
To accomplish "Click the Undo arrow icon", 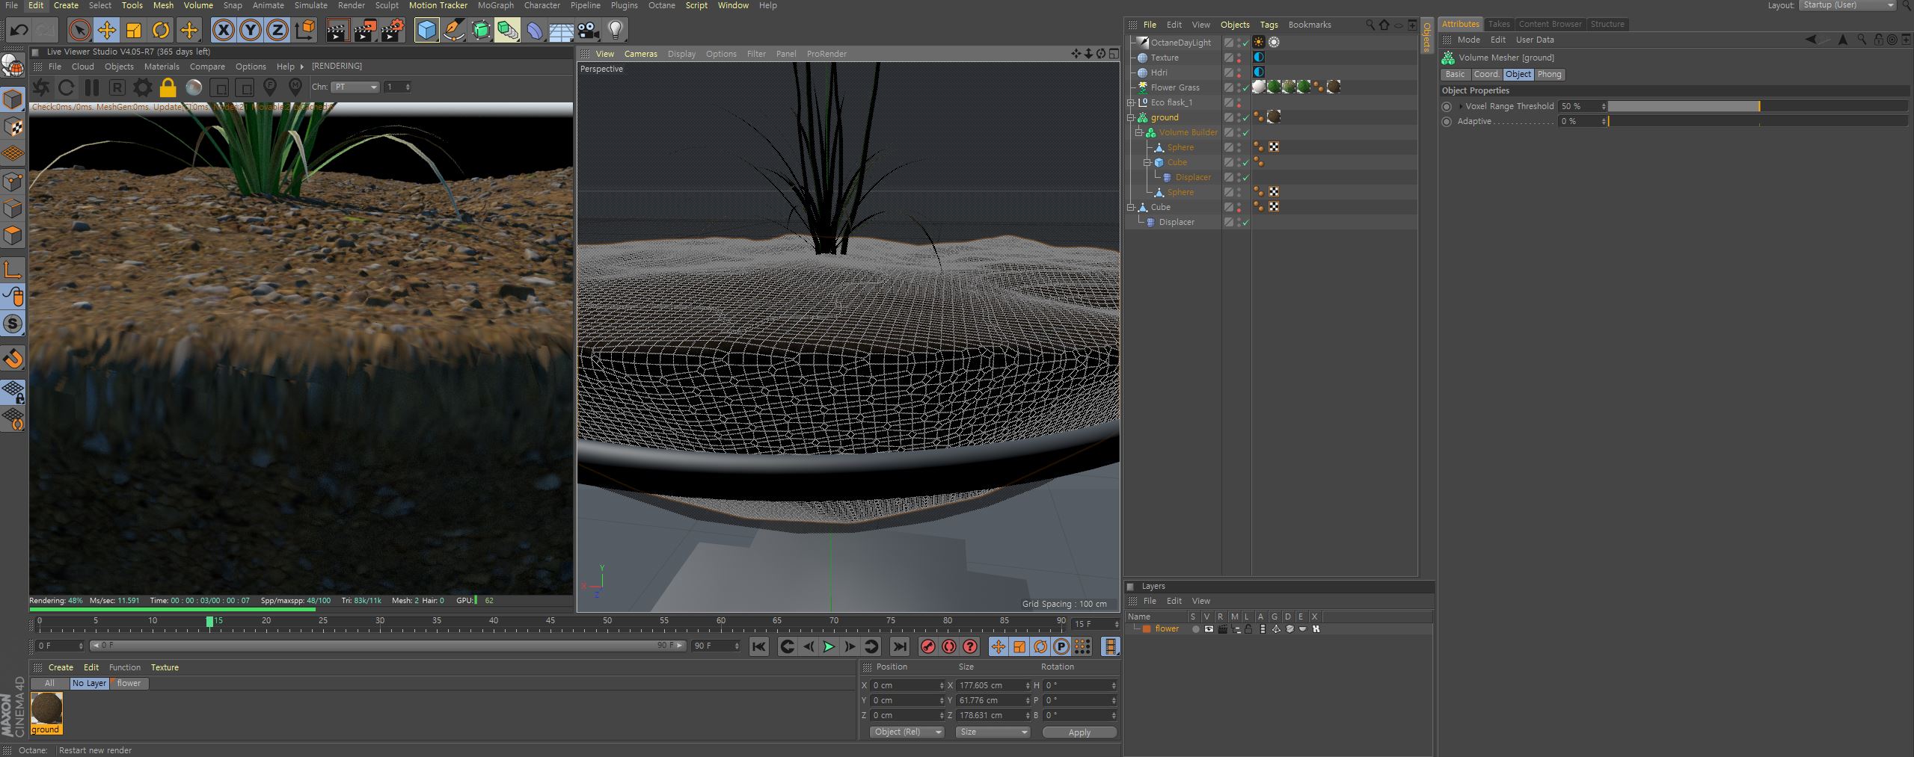I will point(19,30).
